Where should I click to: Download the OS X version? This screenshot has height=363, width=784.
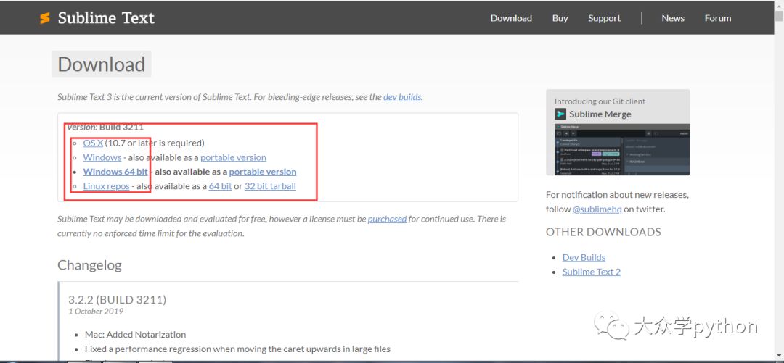pos(93,143)
